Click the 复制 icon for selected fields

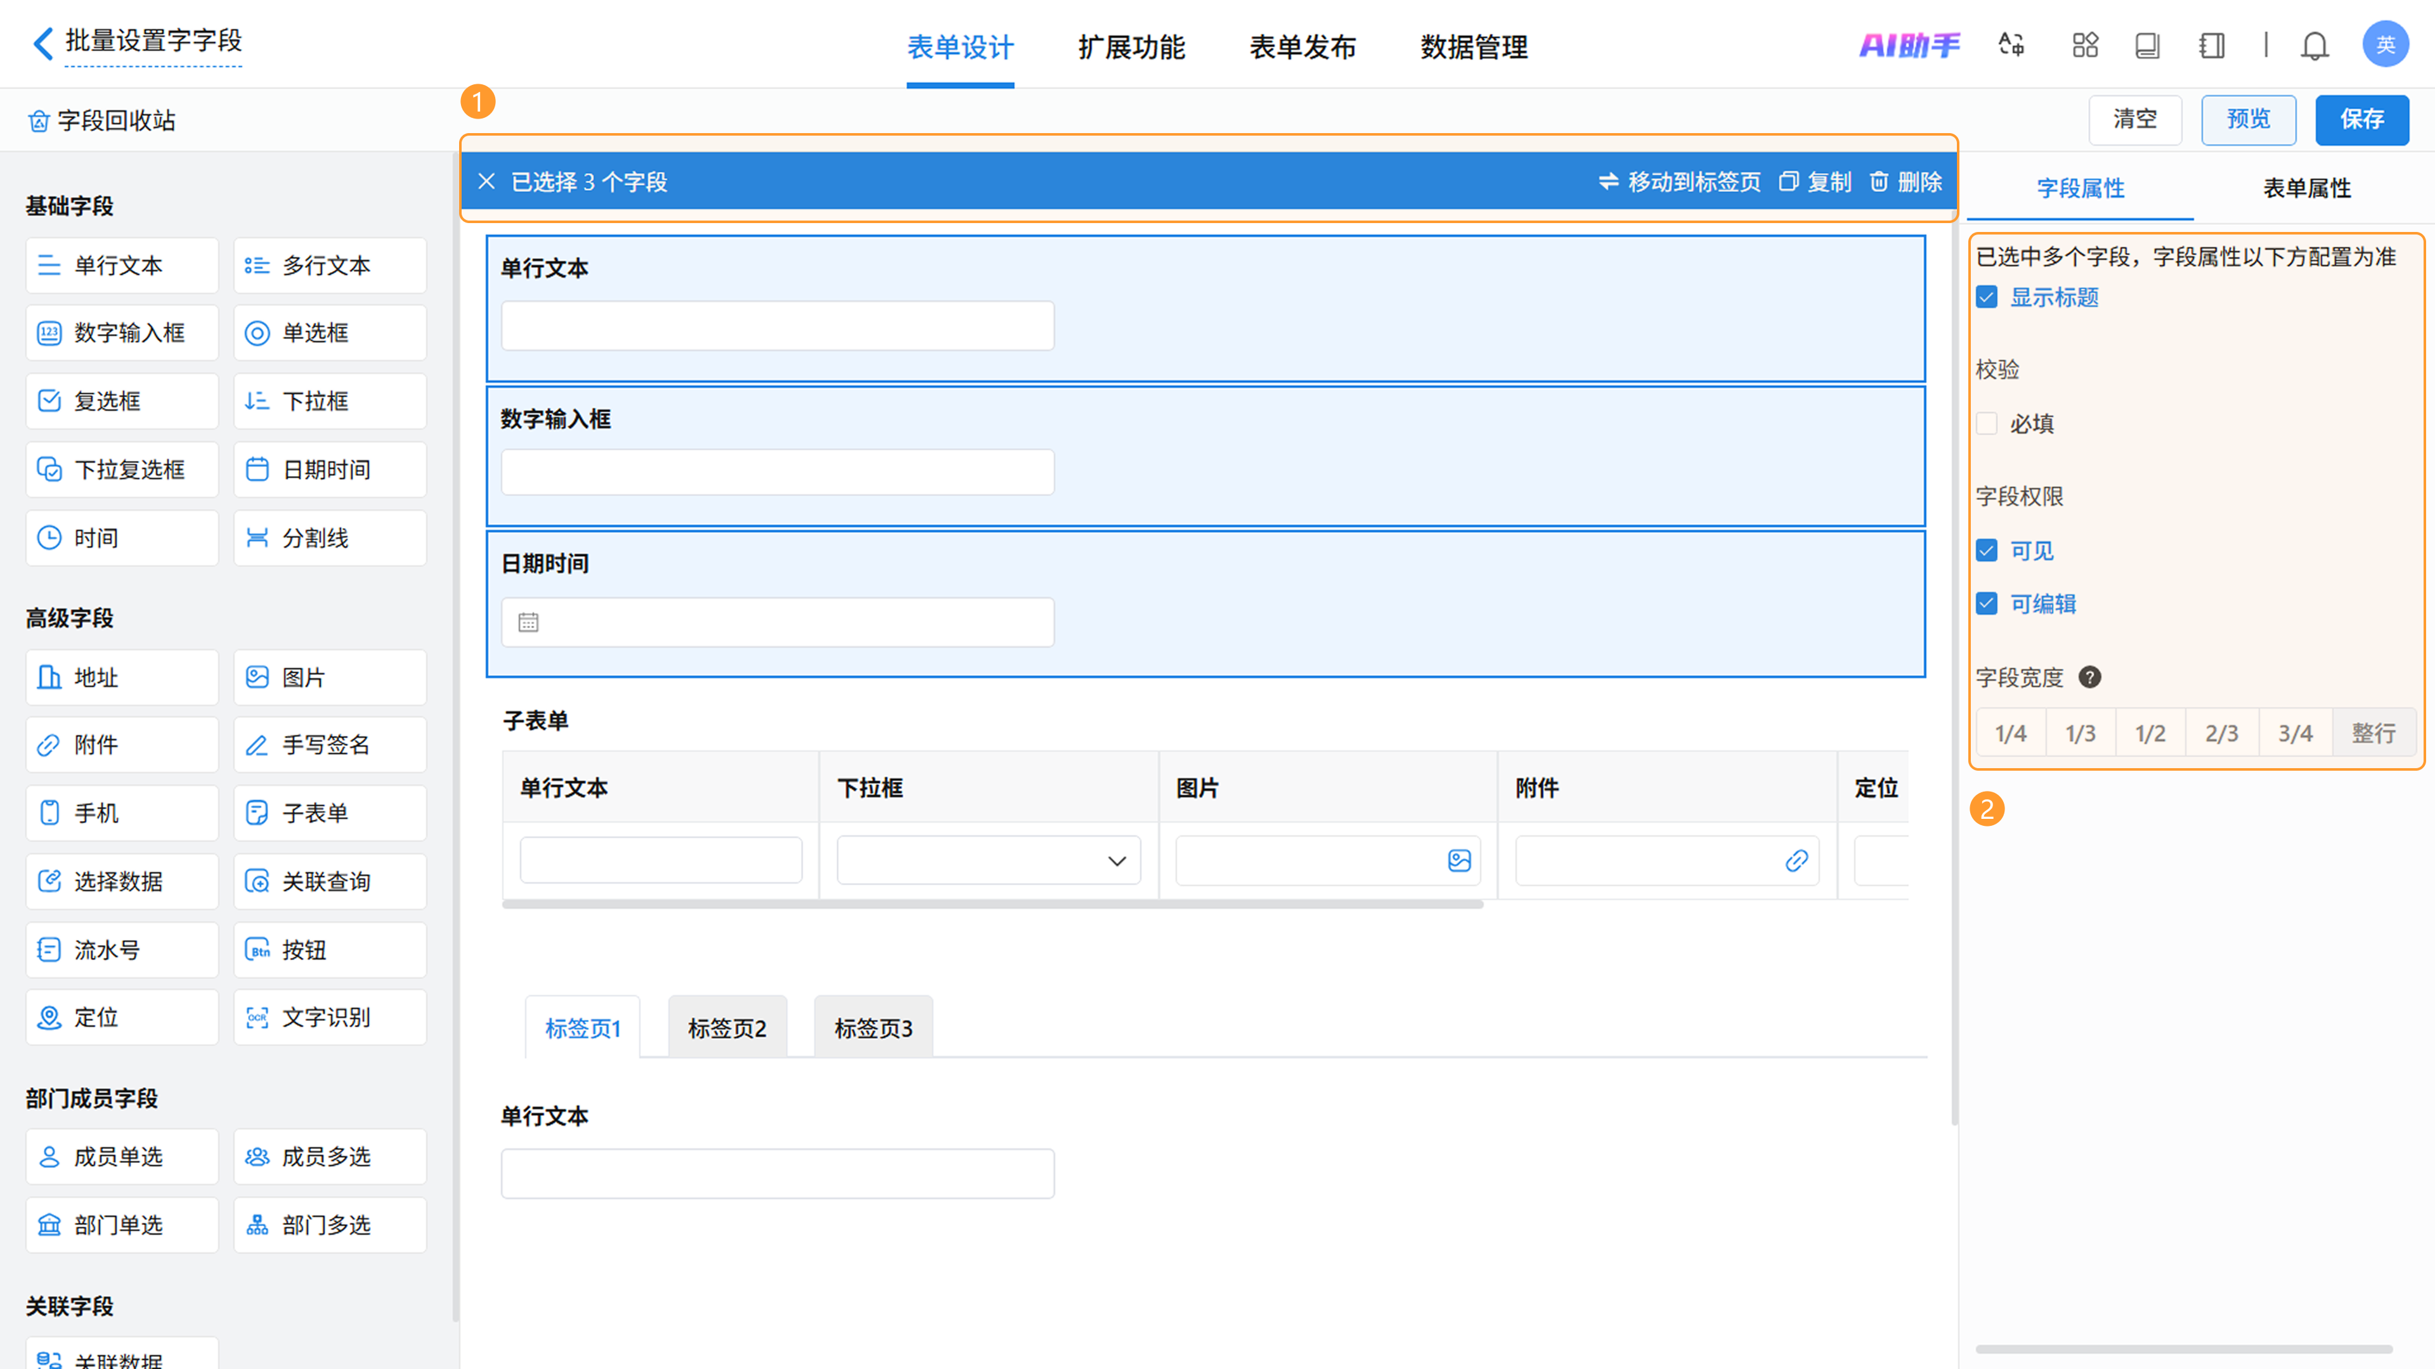(1788, 181)
